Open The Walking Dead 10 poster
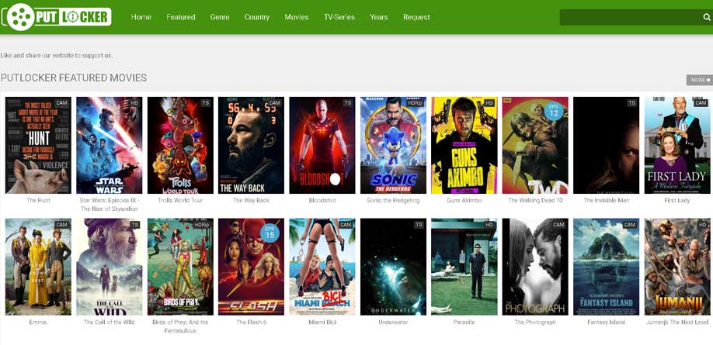Screen dimensions: 713x345 [535, 145]
